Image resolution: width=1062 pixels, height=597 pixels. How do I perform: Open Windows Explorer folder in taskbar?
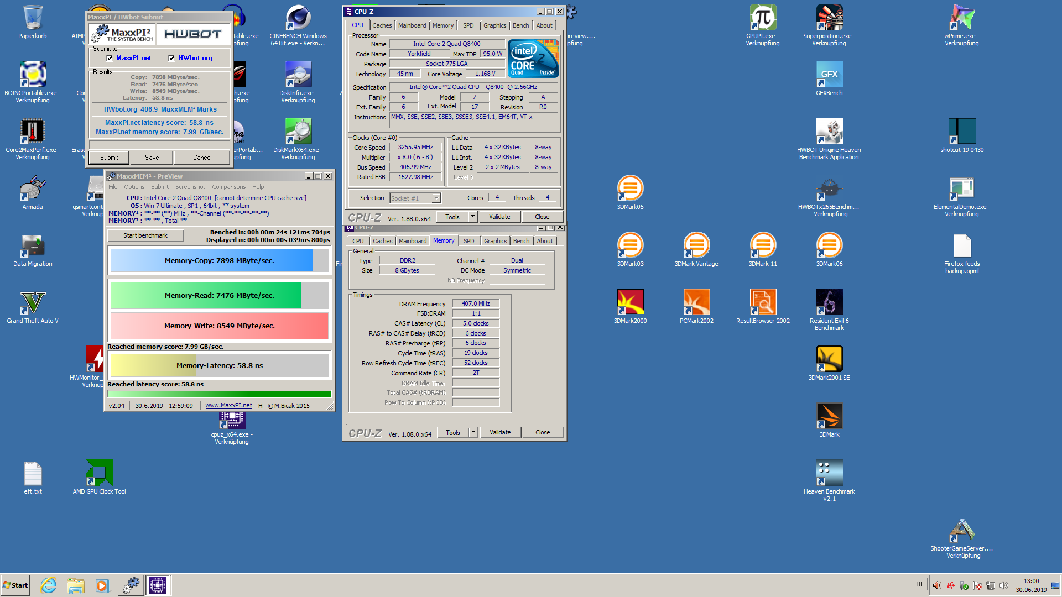[x=76, y=585]
